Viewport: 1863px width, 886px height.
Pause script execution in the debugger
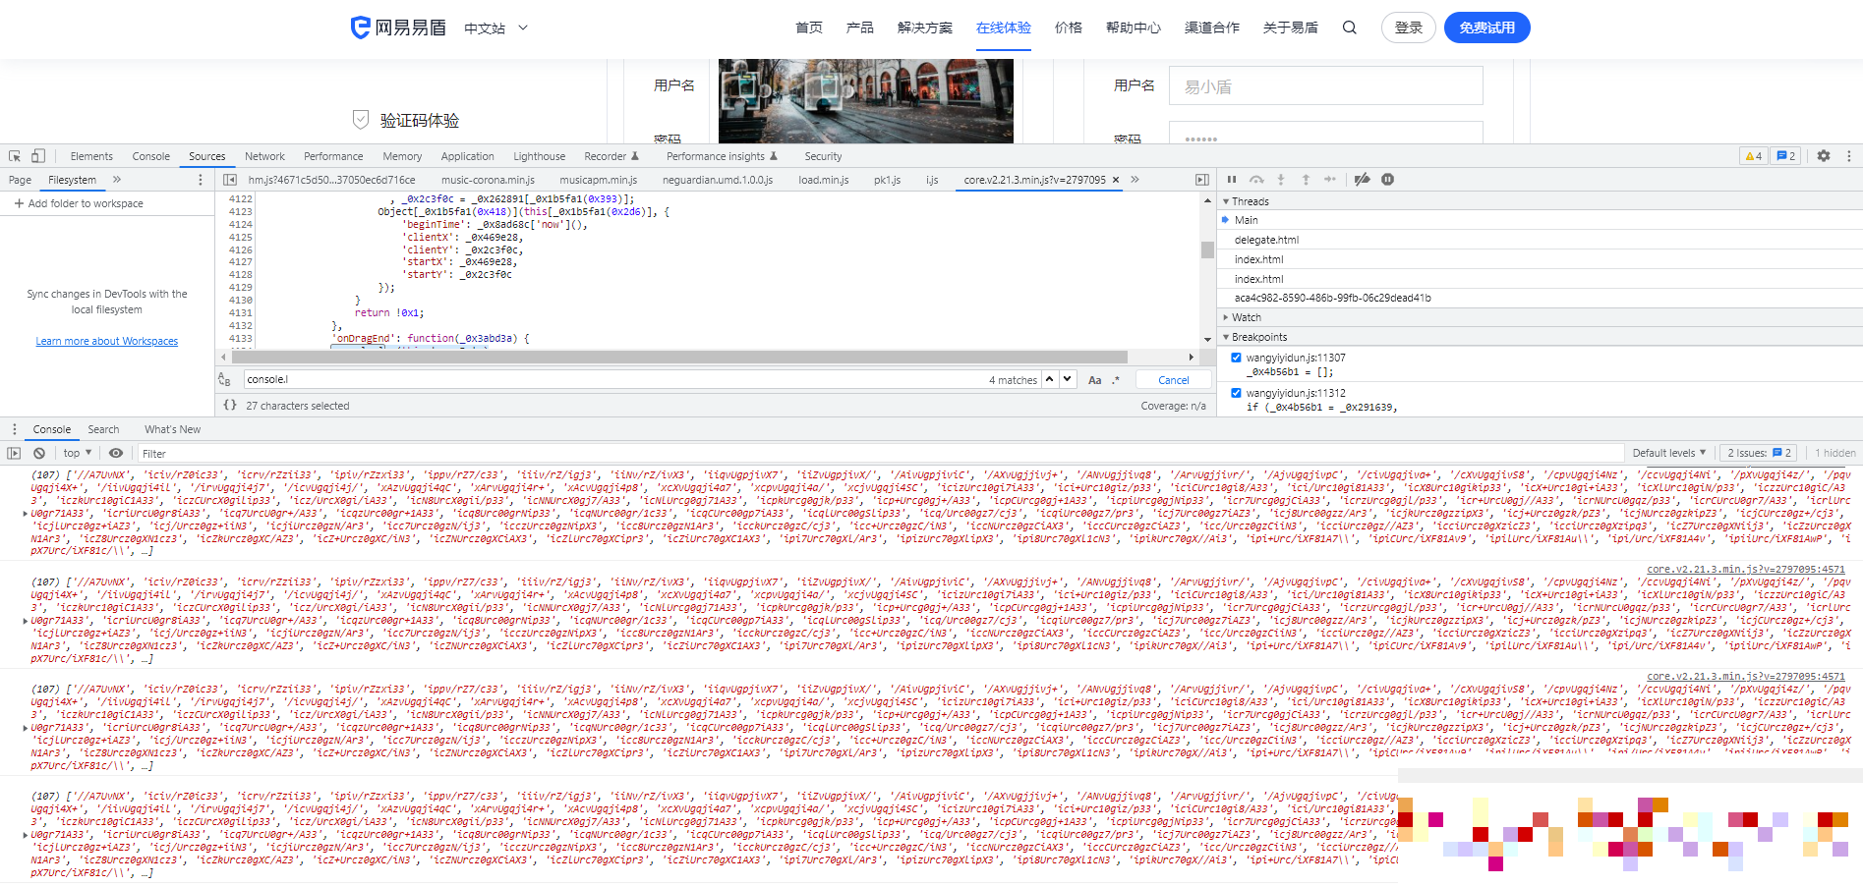click(1231, 180)
